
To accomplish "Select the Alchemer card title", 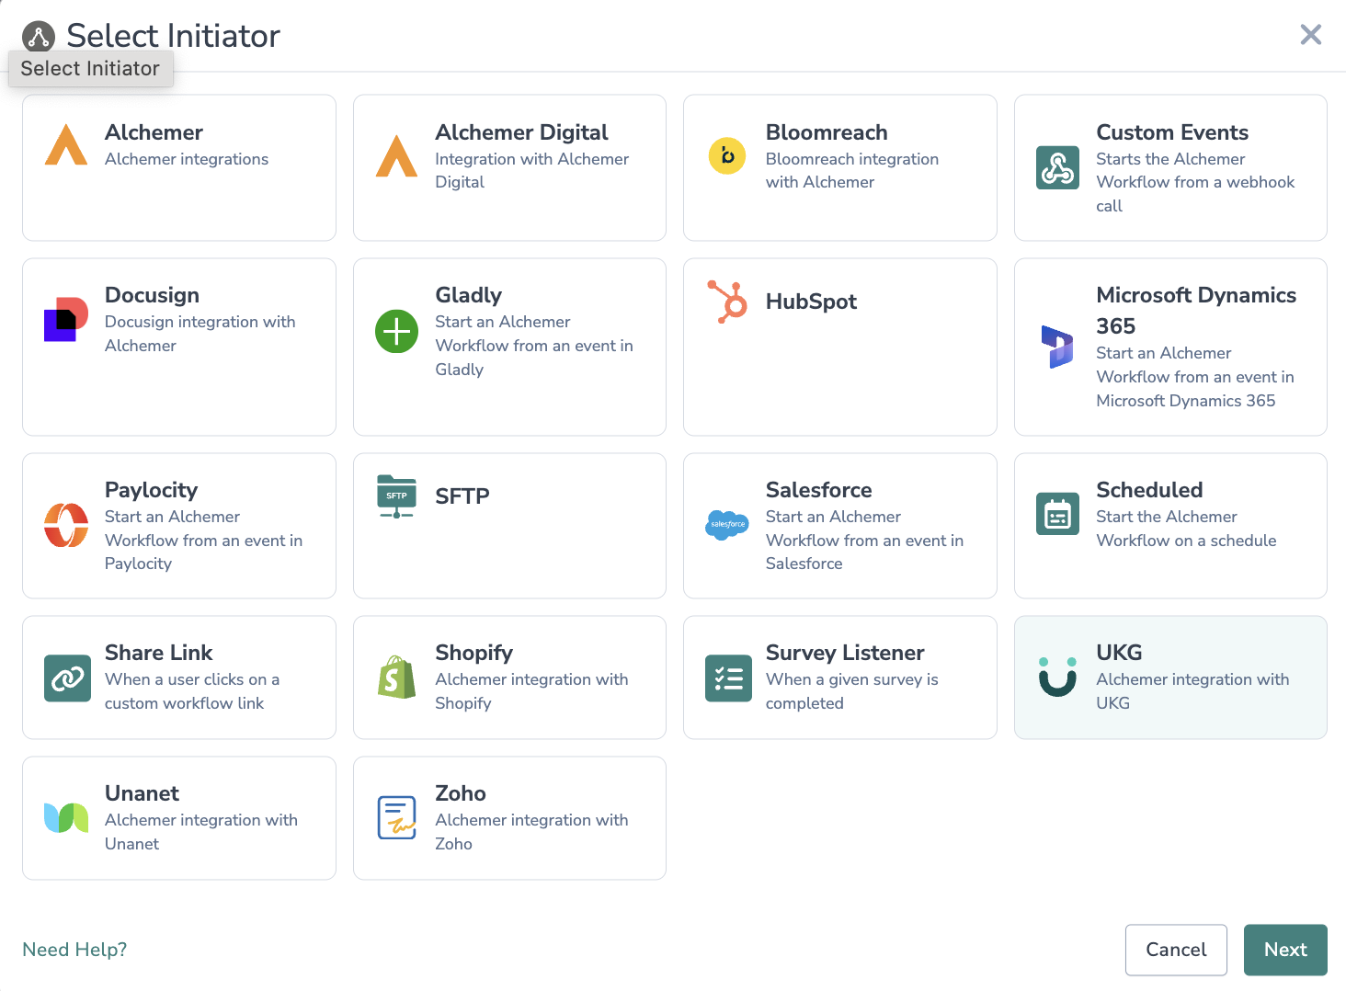I will click(154, 132).
